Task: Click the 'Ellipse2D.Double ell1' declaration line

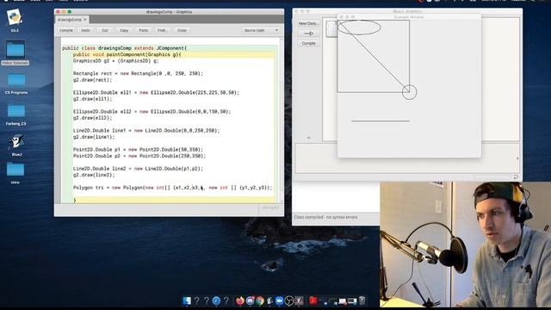Action: [x=156, y=92]
